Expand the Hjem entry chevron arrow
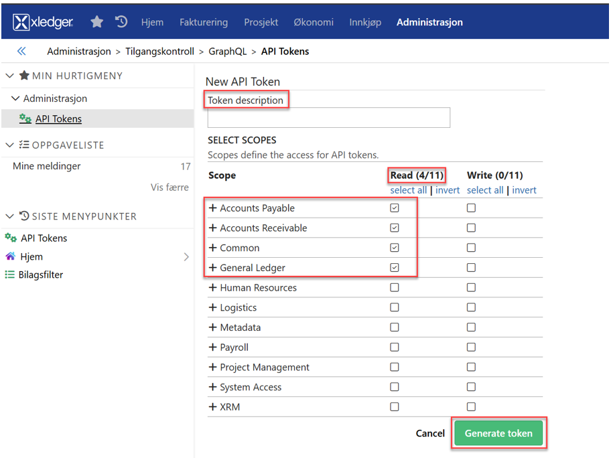This screenshot has width=611, height=458. (186, 256)
